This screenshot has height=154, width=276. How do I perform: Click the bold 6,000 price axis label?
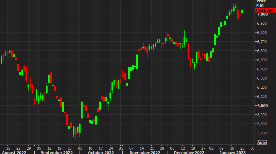coord(262,106)
